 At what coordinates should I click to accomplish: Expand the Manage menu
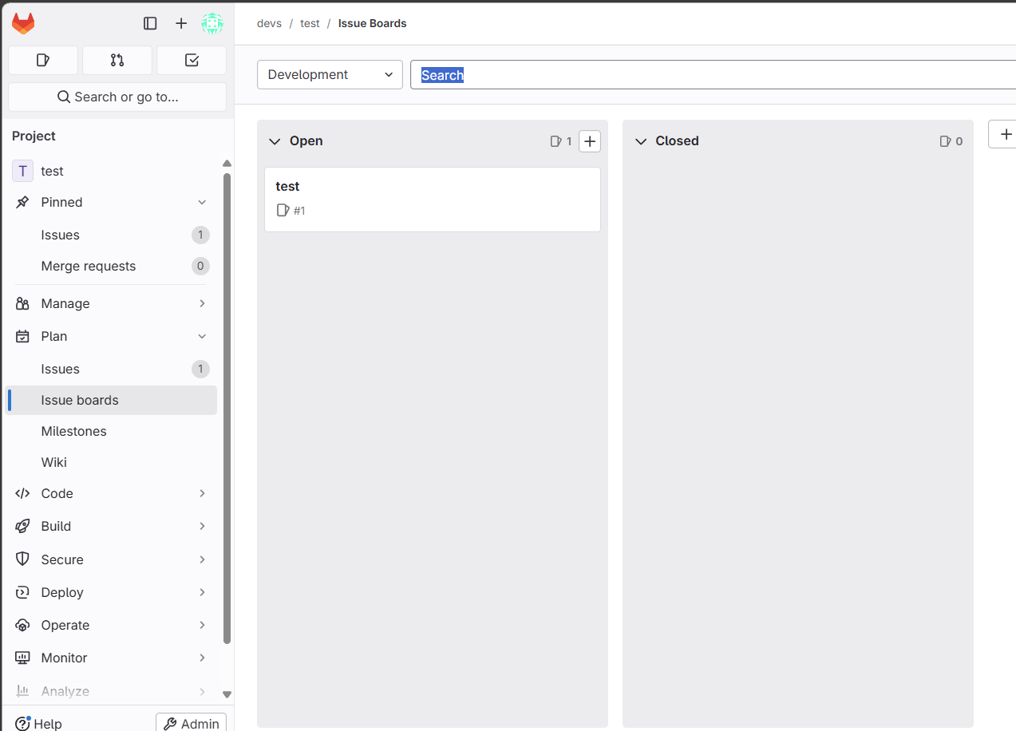pos(111,303)
